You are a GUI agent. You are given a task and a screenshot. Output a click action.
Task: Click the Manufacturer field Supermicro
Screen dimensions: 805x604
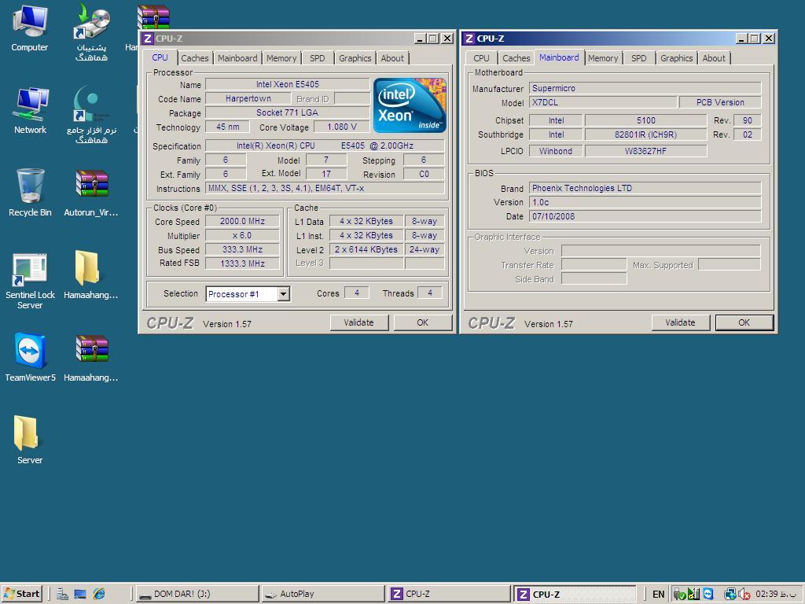coord(645,88)
